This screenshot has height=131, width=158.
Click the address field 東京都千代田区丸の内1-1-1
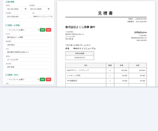click(x=29, y=52)
